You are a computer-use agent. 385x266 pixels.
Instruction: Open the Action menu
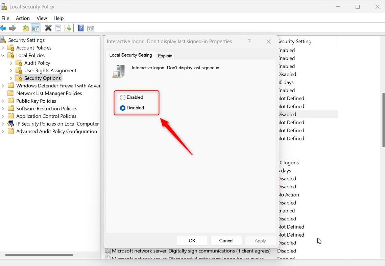(x=23, y=18)
